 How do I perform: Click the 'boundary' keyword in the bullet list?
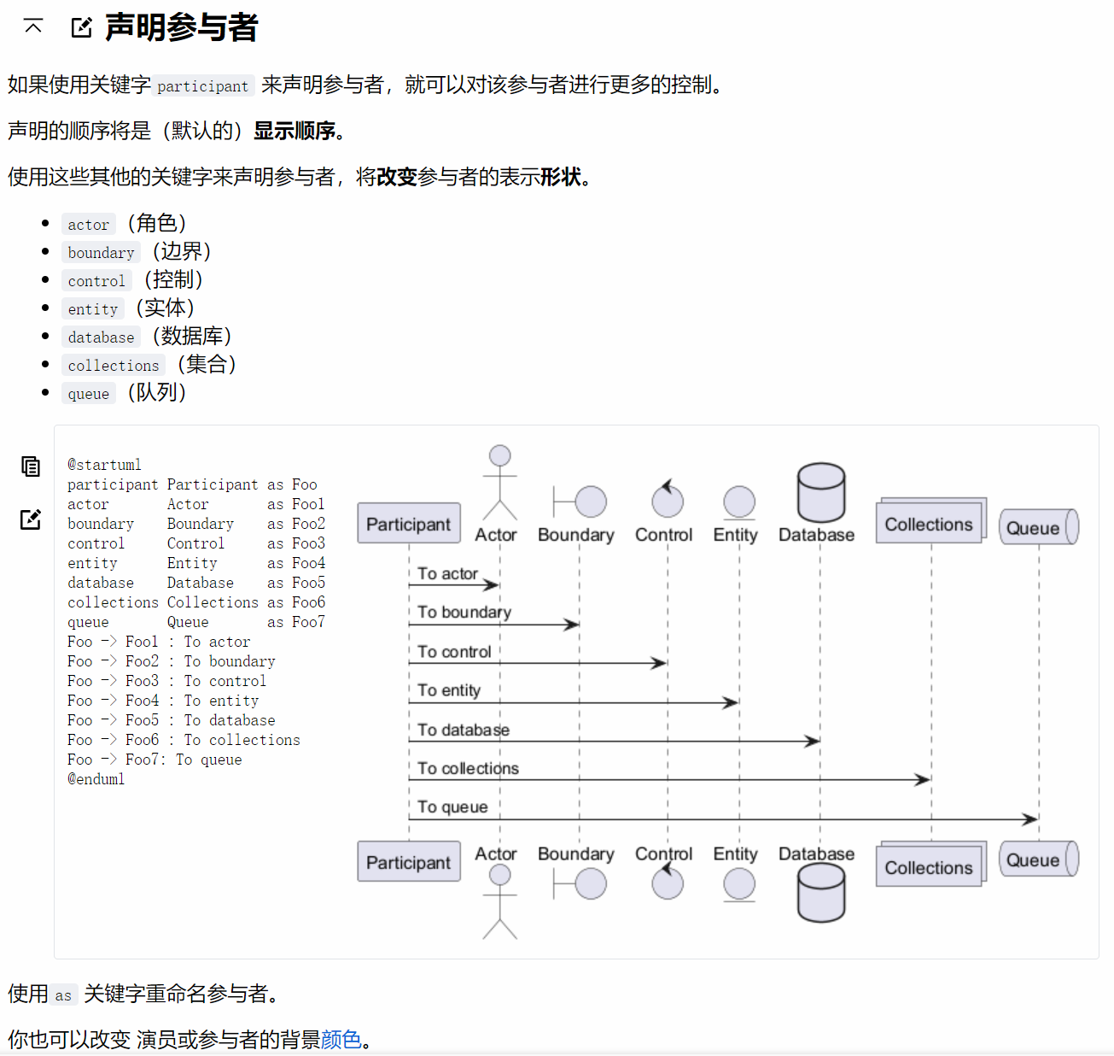coord(101,252)
